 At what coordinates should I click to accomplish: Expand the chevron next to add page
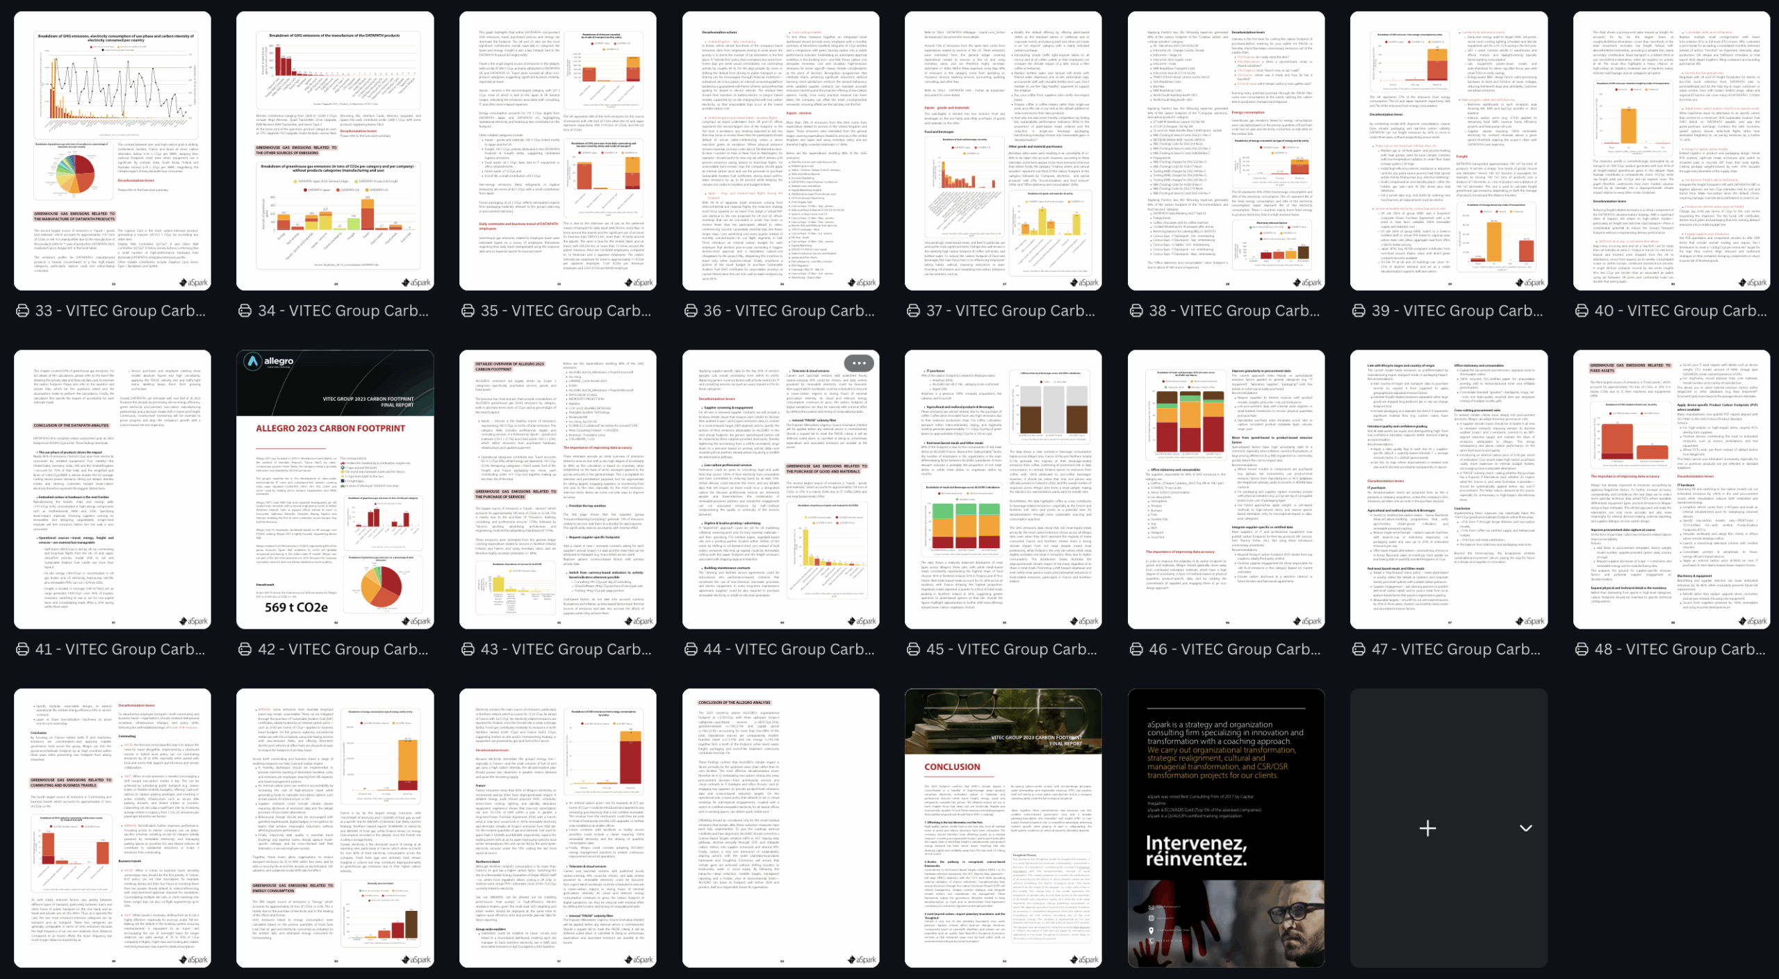pyautogui.click(x=1526, y=828)
